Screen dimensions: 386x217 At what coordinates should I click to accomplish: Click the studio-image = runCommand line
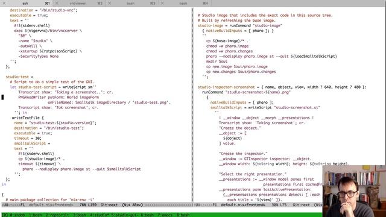pyautogui.click(x=240, y=25)
